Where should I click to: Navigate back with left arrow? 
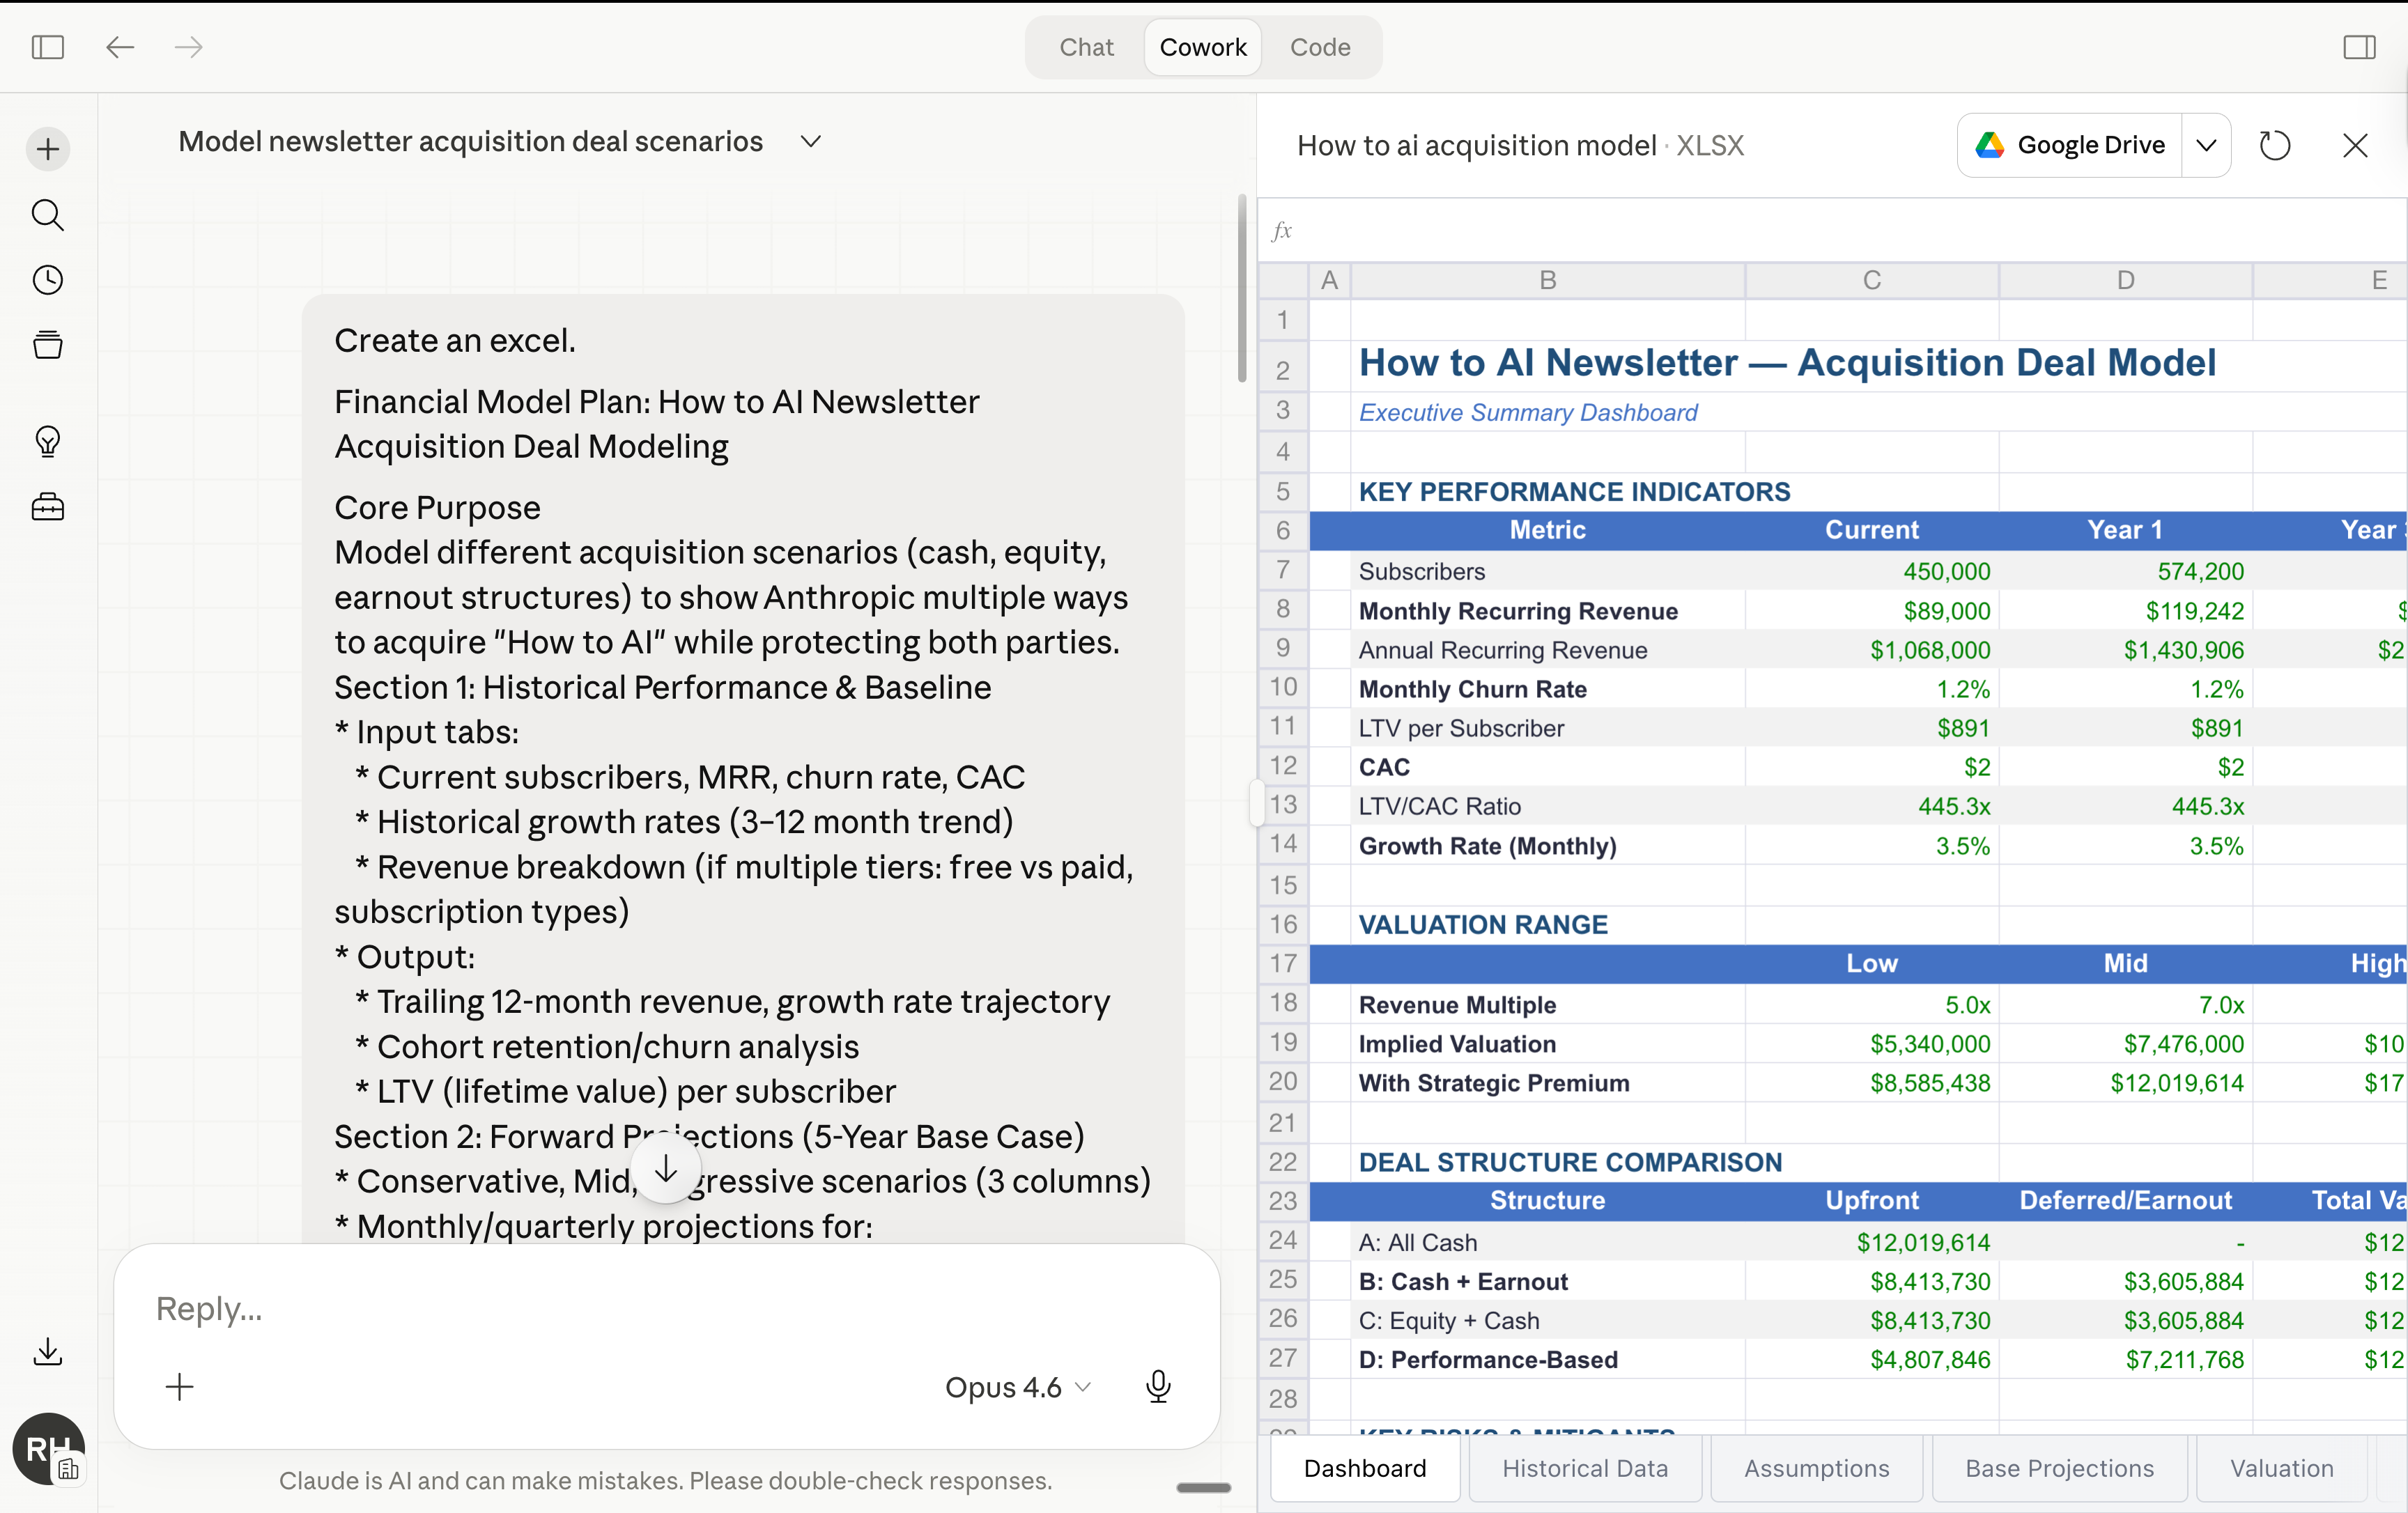point(120,47)
